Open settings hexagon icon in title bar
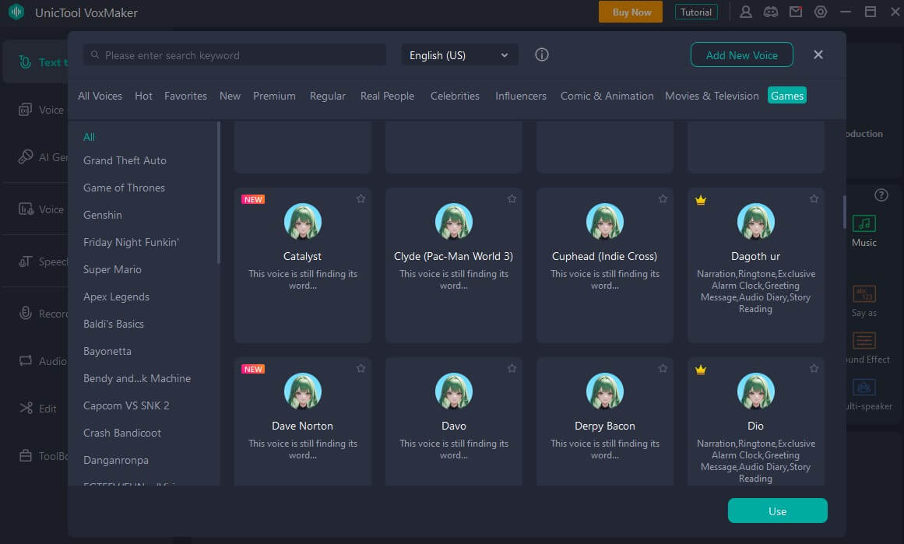904x544 pixels. tap(820, 12)
